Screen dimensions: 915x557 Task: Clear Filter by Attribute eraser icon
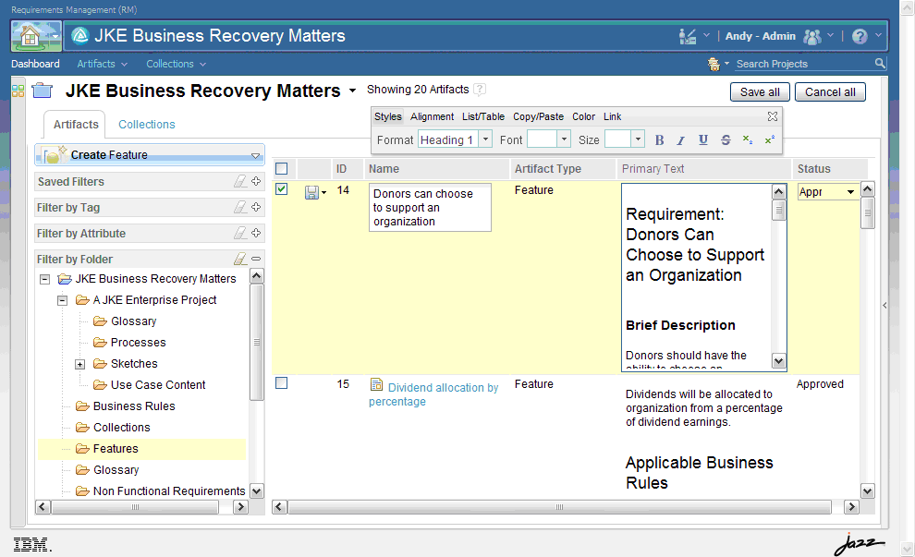pyautogui.click(x=239, y=233)
